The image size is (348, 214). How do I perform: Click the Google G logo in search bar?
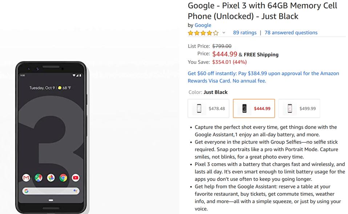pyautogui.click(x=26, y=191)
